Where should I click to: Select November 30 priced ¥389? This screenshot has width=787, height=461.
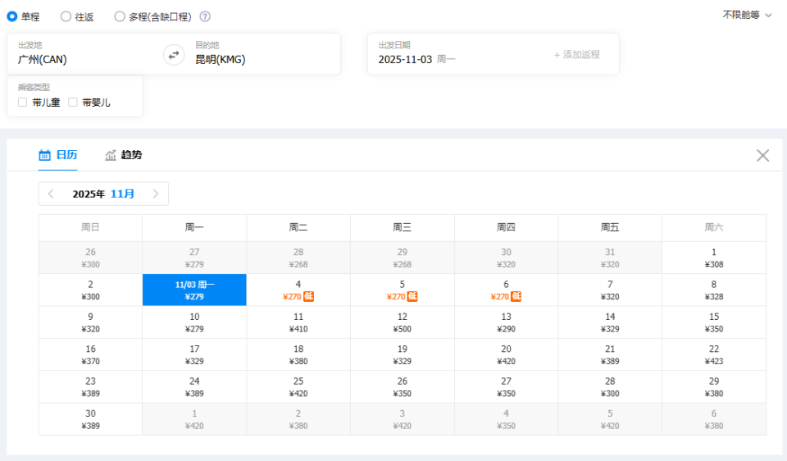(90, 419)
